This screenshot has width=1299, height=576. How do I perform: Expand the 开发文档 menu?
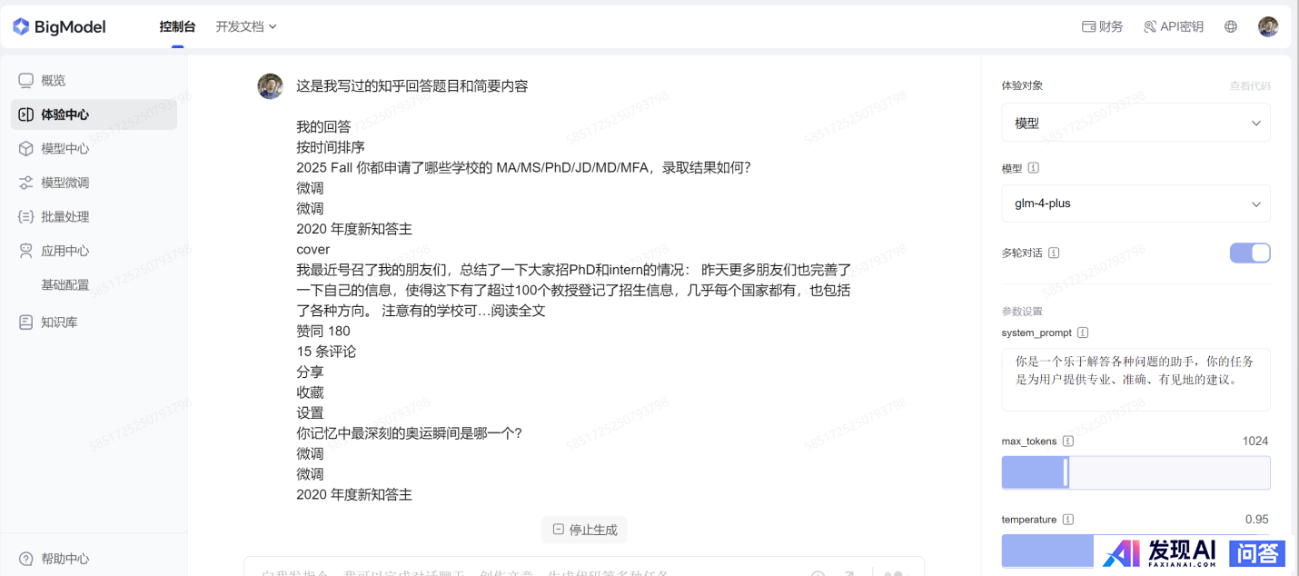coord(245,27)
